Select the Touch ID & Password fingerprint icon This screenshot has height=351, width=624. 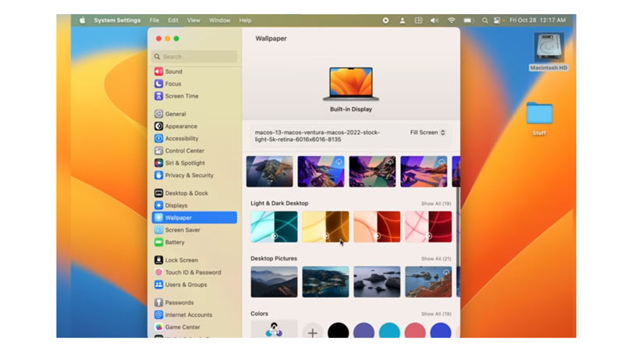pos(158,272)
